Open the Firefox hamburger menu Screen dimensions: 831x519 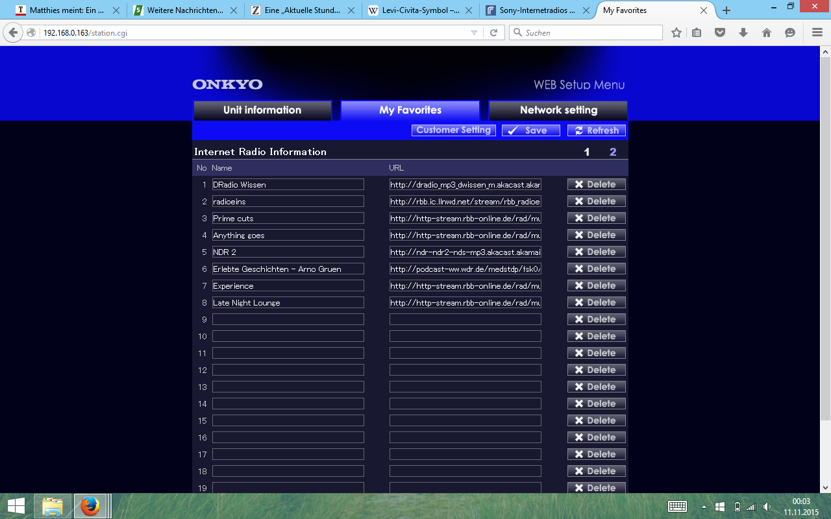[x=817, y=32]
